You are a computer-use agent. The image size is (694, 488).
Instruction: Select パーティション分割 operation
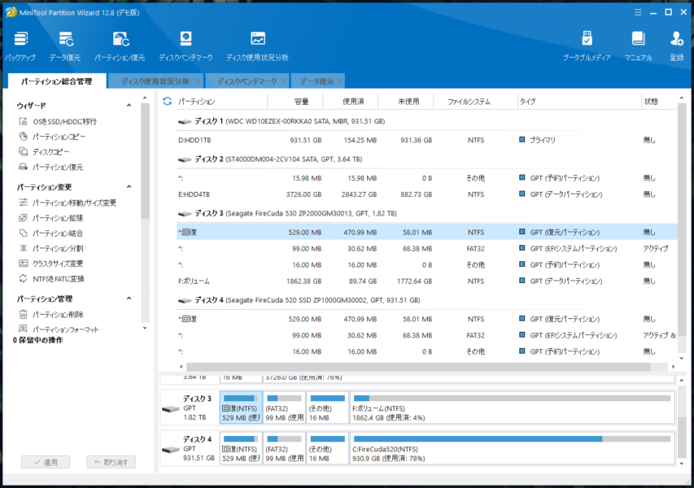(51, 248)
